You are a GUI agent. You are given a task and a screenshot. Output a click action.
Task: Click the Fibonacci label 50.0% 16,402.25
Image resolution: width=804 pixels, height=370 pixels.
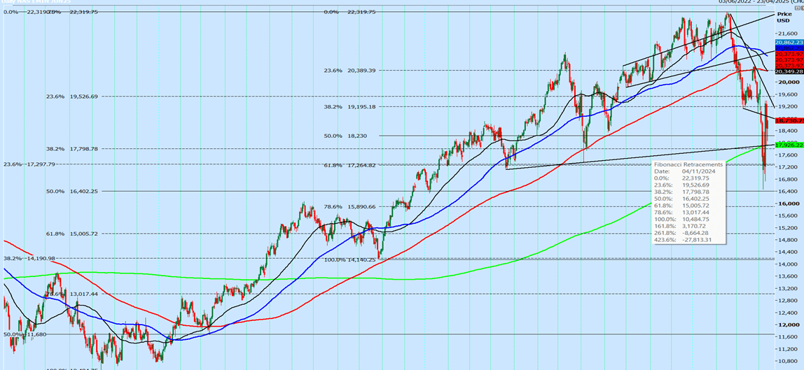point(71,191)
